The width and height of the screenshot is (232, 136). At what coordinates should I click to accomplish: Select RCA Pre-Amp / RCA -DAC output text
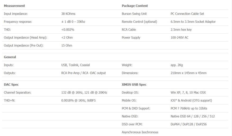pyautogui.click(x=83, y=73)
